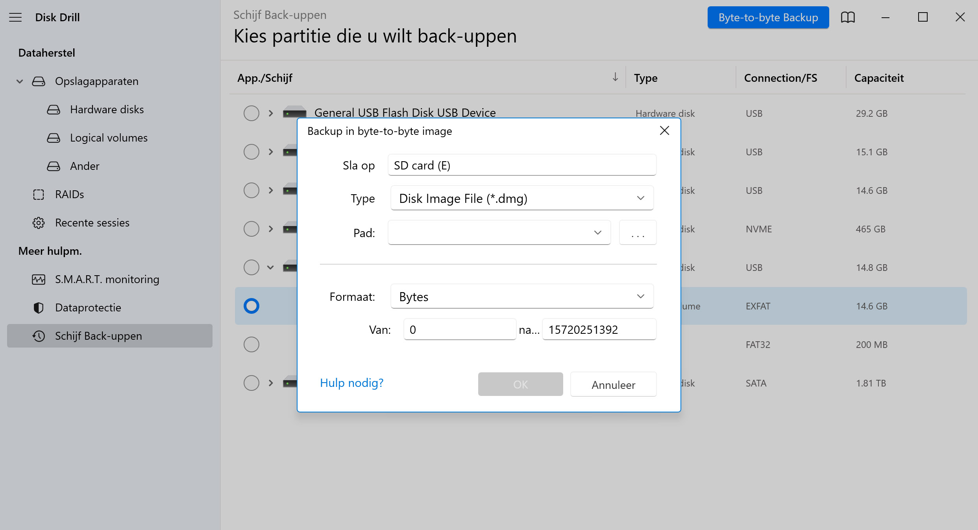Sort by the Type column header
The height and width of the screenshot is (530, 978).
tap(646, 78)
